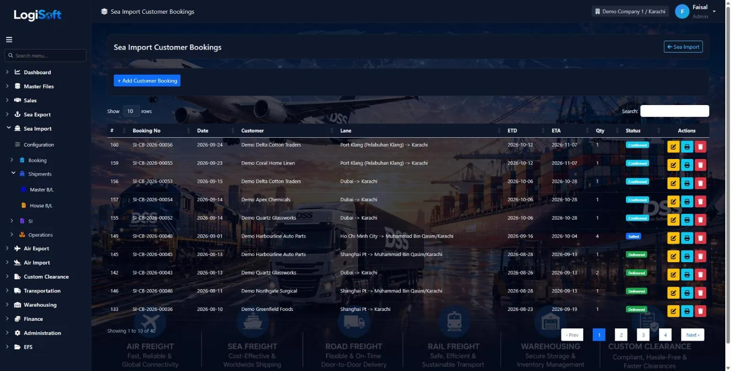Viewport: 731px width, 371px height.
Task: Print booking SI-CB-2026-00043
Action: coord(686,274)
